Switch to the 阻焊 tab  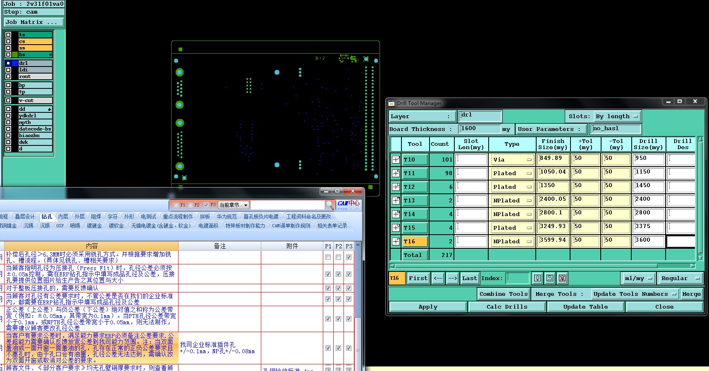pyautogui.click(x=96, y=216)
